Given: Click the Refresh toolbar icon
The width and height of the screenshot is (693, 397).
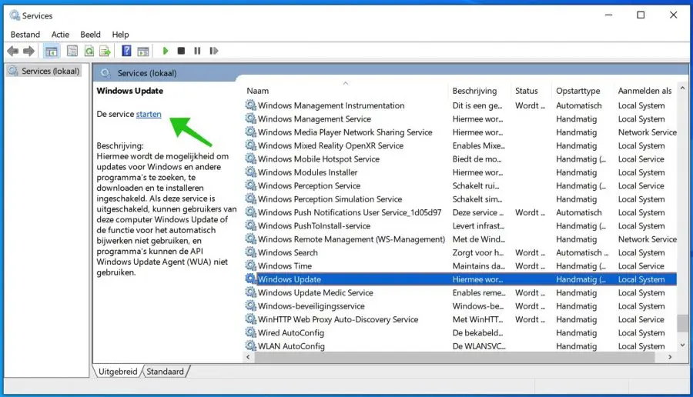Looking at the screenshot, I should coord(89,52).
